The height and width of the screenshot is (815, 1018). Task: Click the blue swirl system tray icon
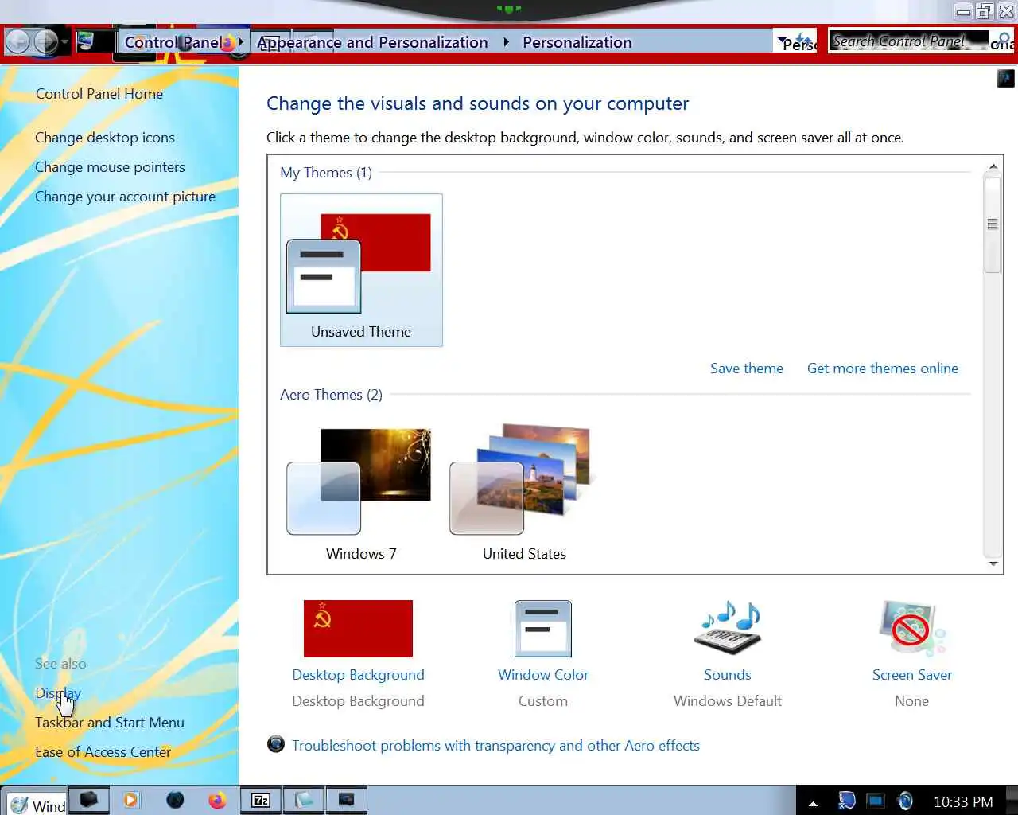pyautogui.click(x=905, y=801)
